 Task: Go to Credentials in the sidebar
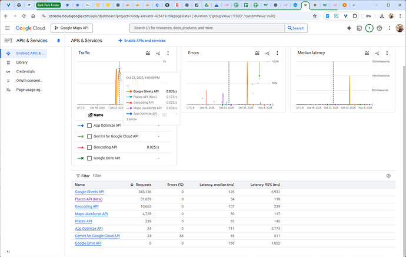pos(25,71)
